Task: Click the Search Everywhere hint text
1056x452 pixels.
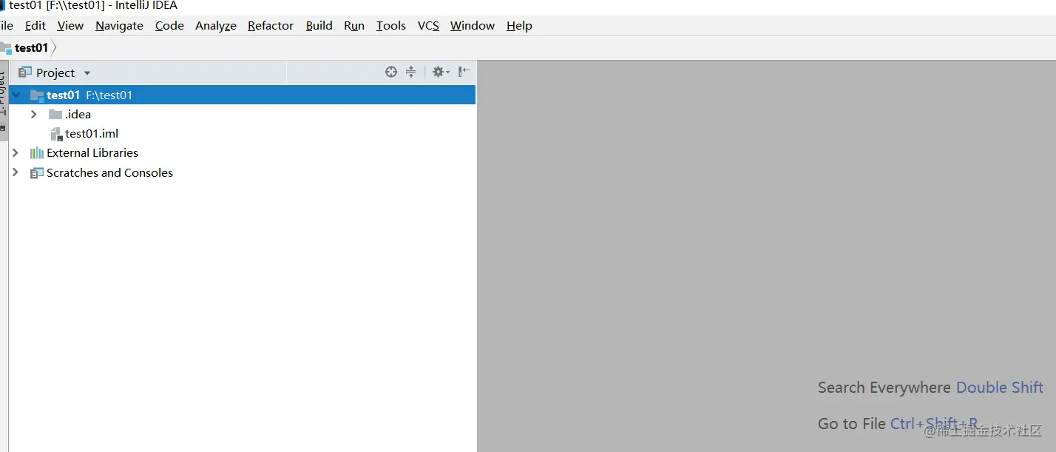Action: [x=884, y=388]
